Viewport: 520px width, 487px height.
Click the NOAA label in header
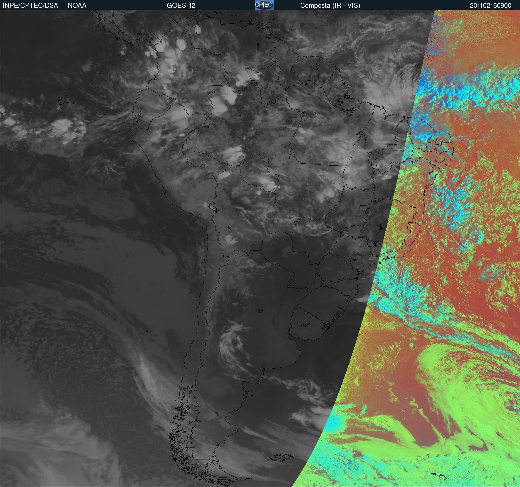pyautogui.click(x=77, y=6)
